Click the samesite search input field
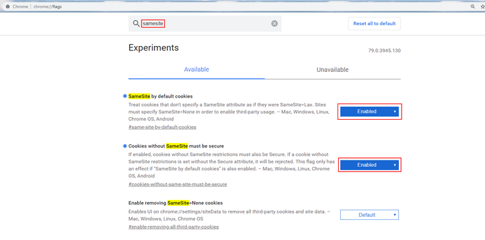485x240 pixels. coord(205,23)
